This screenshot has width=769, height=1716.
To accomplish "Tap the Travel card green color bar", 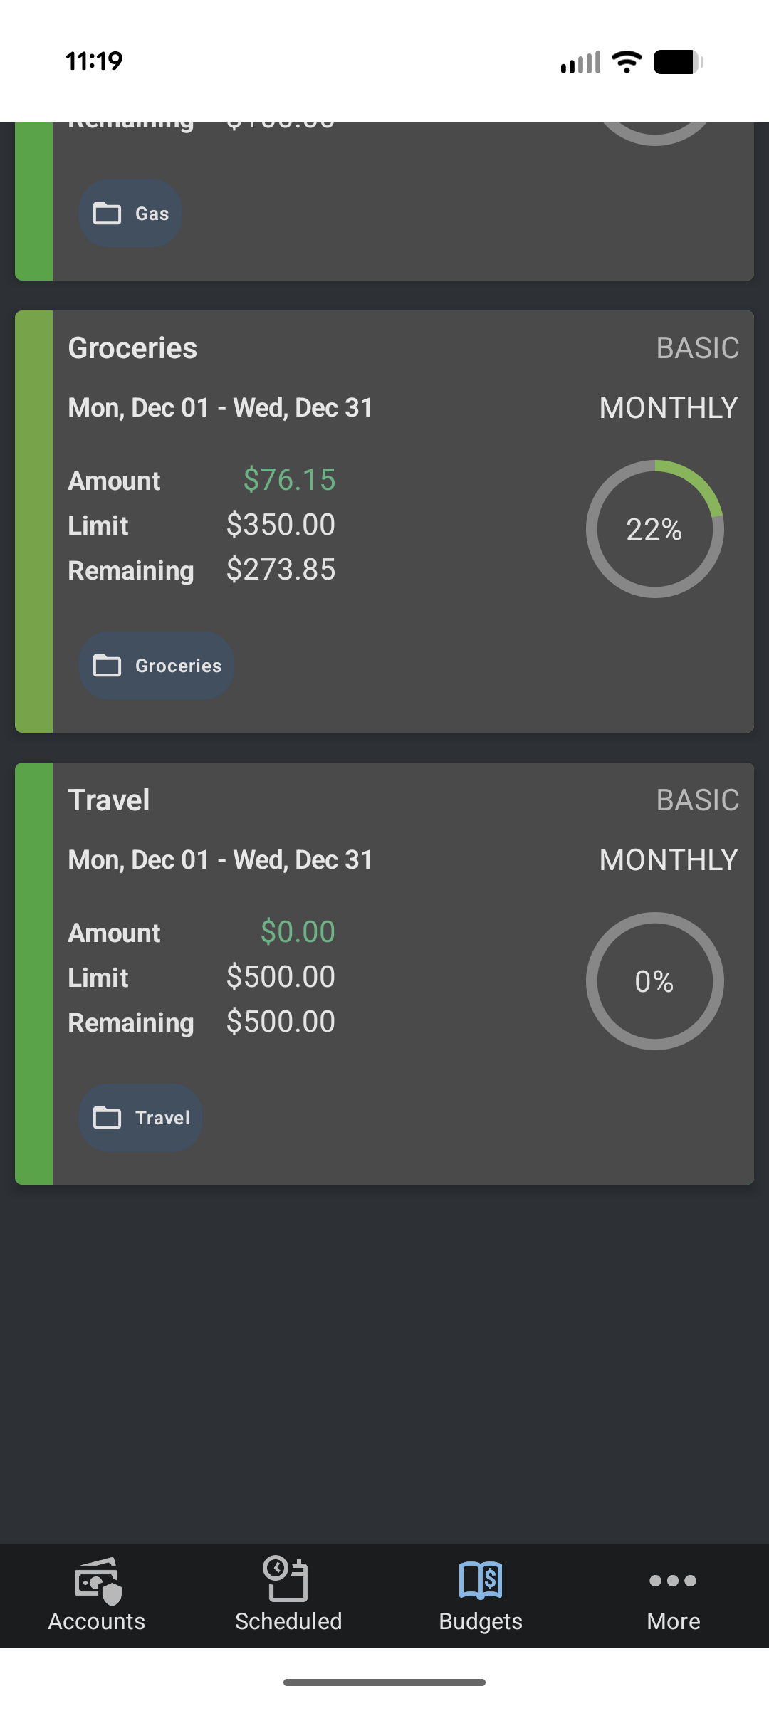I will 34,973.
